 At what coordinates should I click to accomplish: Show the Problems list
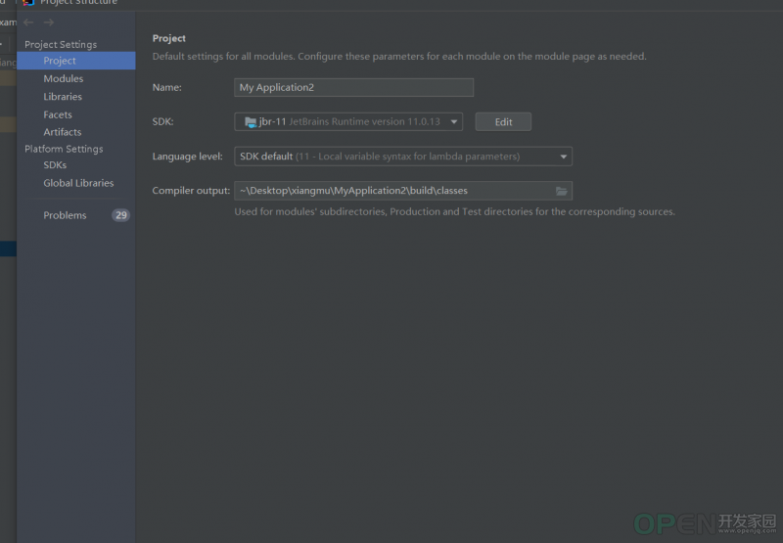pyautogui.click(x=65, y=215)
